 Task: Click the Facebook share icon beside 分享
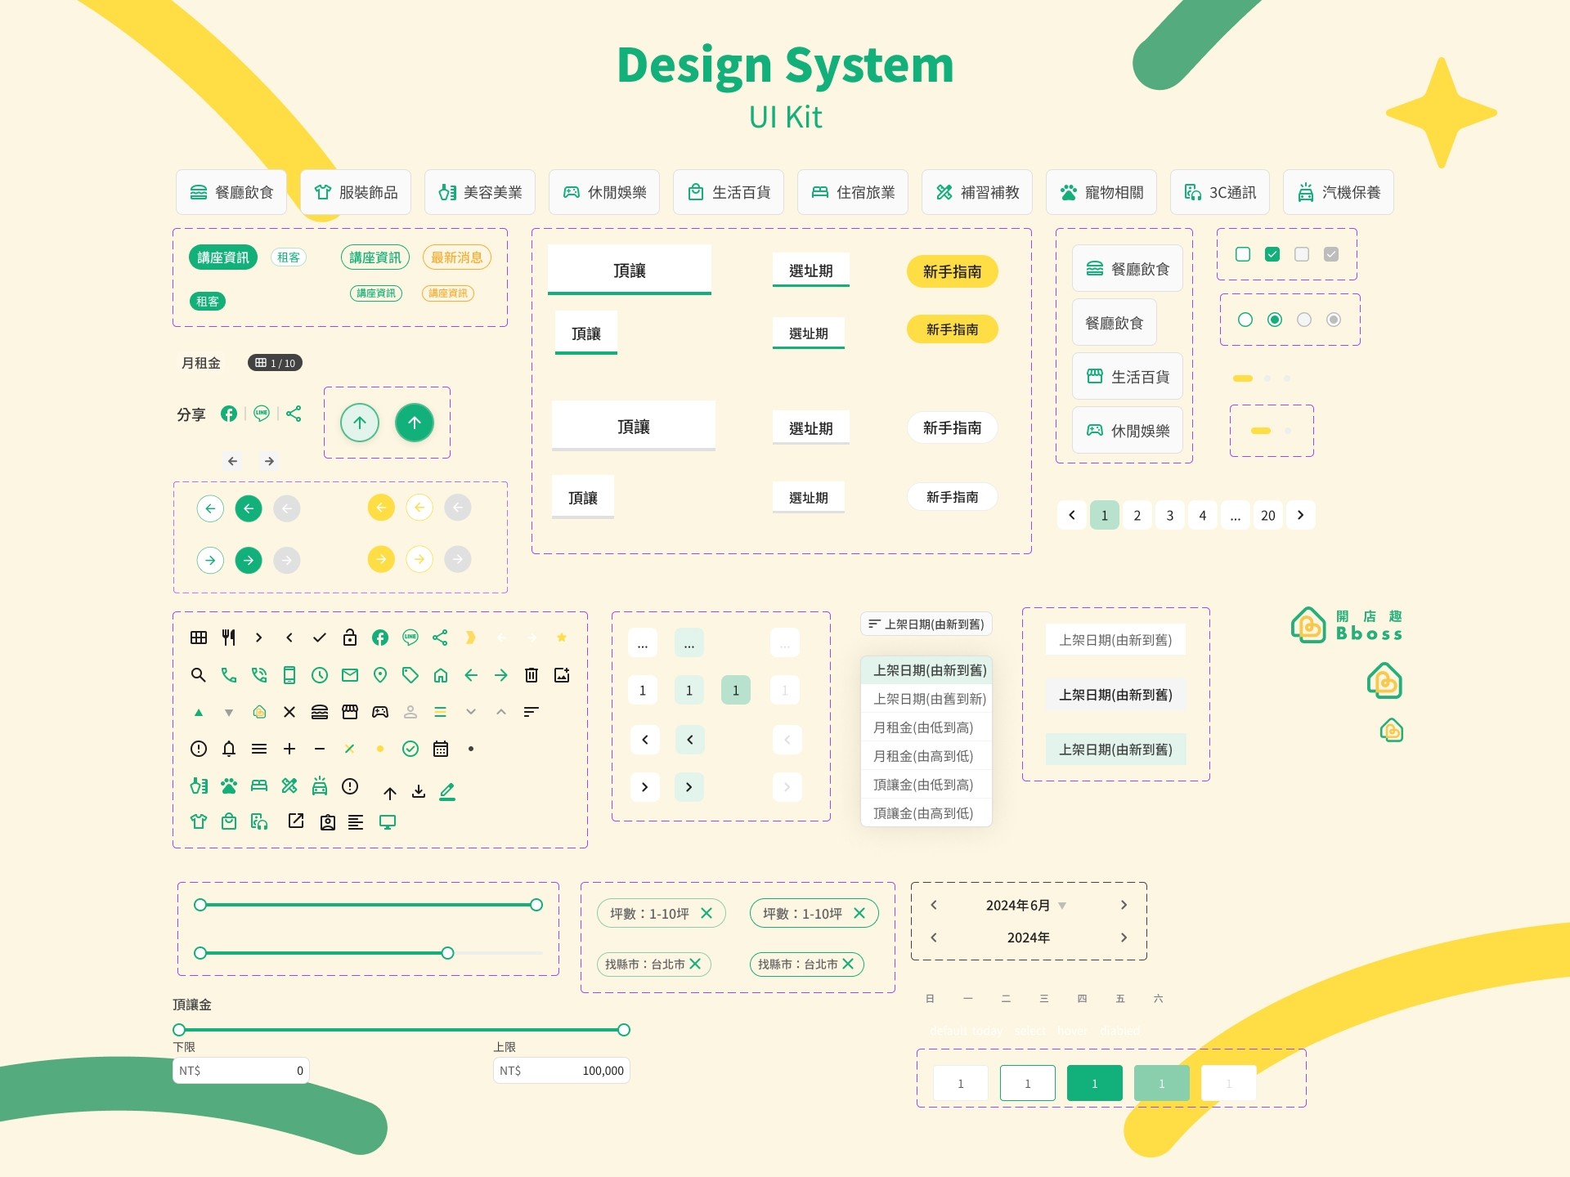point(229,414)
